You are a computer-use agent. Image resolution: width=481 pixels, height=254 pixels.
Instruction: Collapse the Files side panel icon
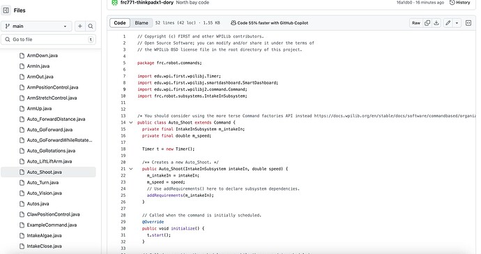click(6, 10)
